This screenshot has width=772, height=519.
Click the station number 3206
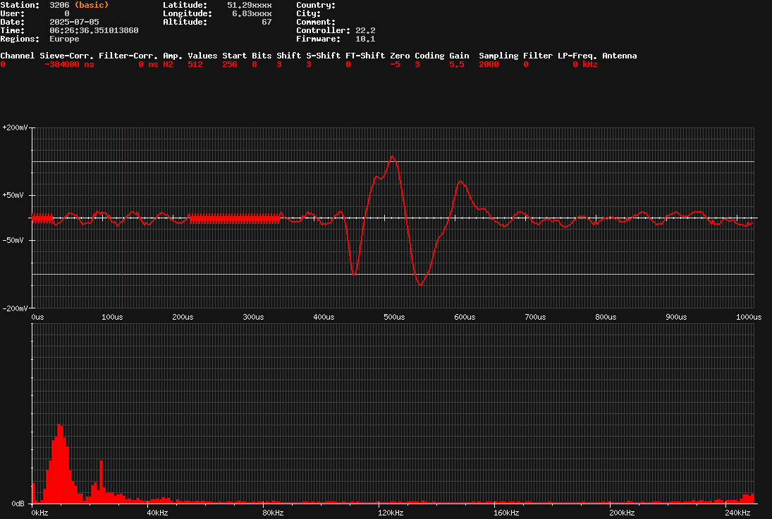(59, 5)
